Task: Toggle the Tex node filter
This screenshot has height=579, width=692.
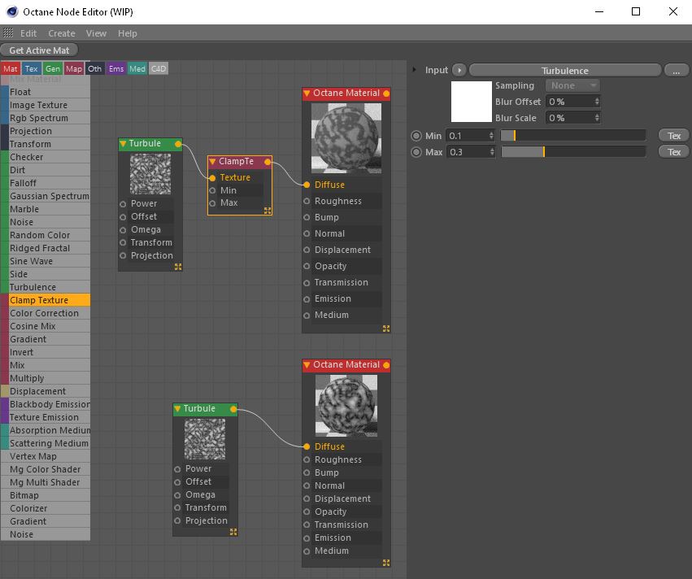Action: (x=31, y=69)
